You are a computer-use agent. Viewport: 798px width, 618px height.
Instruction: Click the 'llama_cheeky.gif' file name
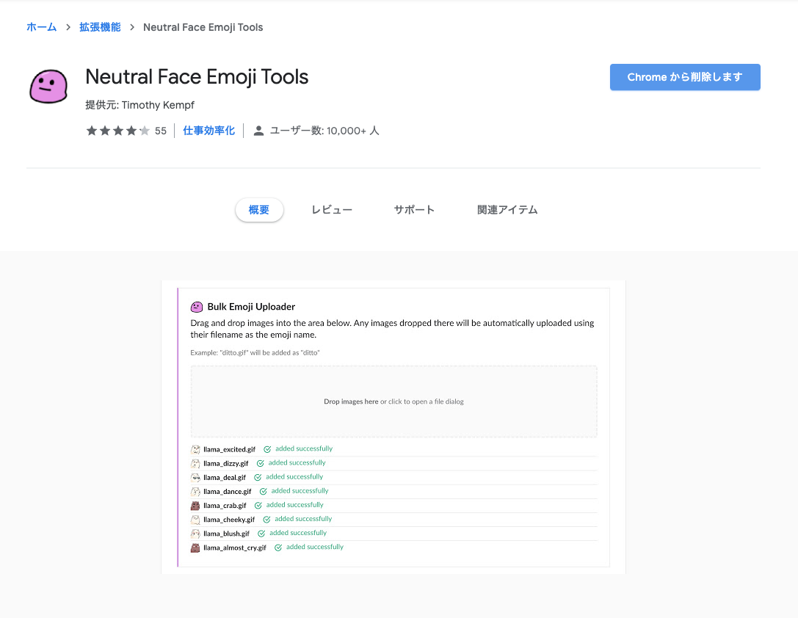(x=229, y=520)
